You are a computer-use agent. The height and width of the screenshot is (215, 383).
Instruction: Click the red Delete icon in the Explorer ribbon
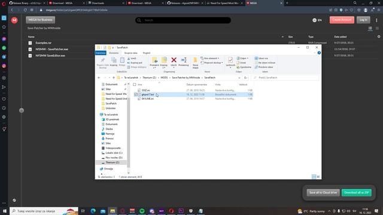point(174,60)
